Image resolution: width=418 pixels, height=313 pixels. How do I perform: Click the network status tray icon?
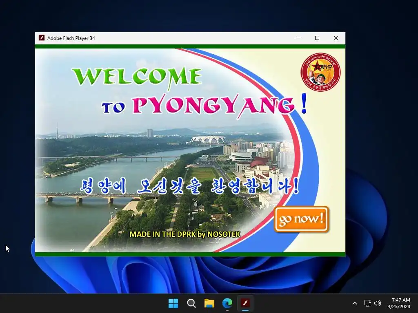pyautogui.click(x=368, y=303)
